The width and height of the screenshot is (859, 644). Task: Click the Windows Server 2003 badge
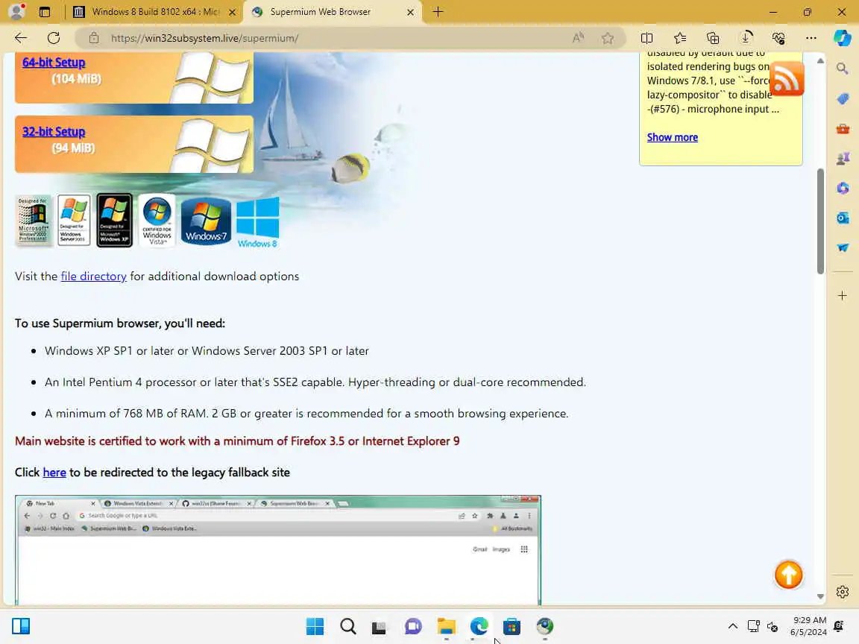click(x=74, y=220)
